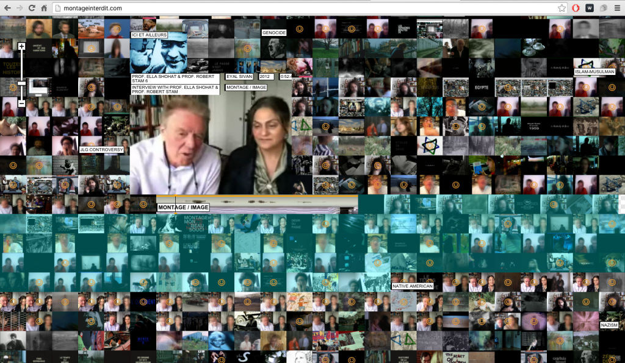Click the MONTAGE / IMAGE timeline marker

(x=183, y=207)
